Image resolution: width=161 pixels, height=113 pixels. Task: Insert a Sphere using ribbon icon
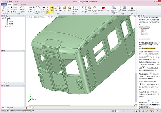(86, 9)
